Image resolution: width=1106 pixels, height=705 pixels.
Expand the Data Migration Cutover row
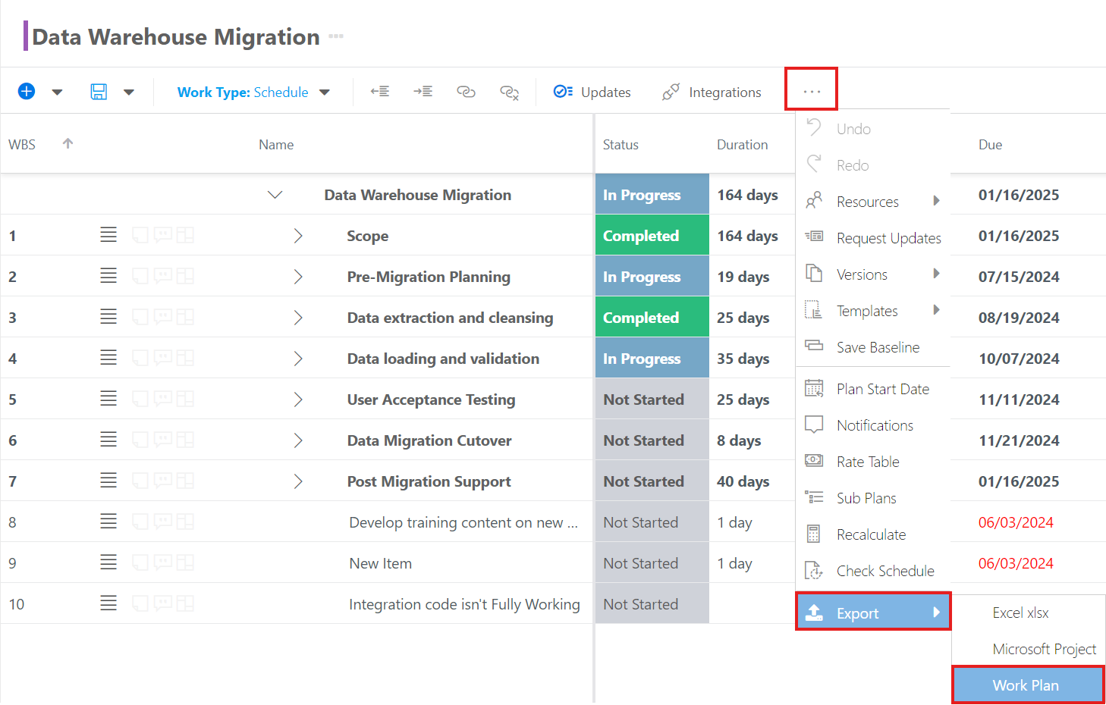(x=298, y=440)
